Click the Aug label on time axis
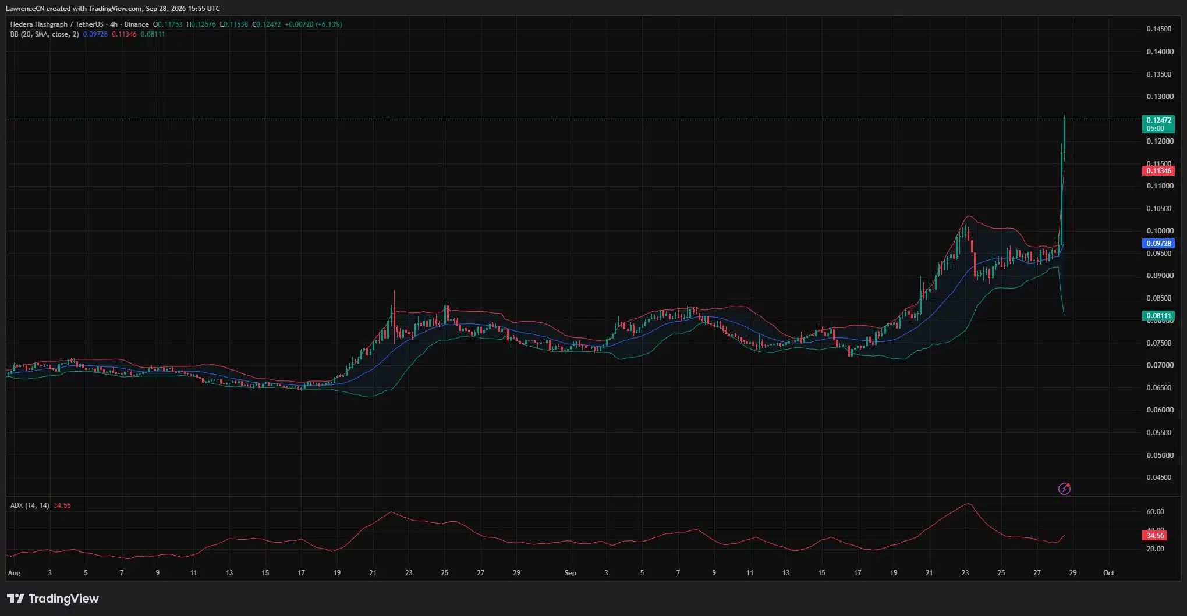1187x616 pixels. pos(14,573)
